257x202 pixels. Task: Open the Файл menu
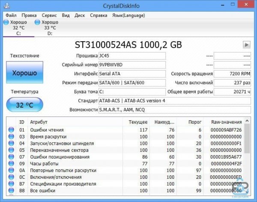[11, 15]
